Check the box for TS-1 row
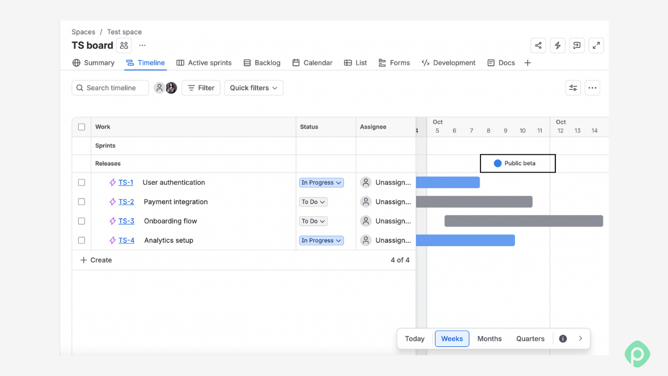Screen dimensions: 668x376 81,182
